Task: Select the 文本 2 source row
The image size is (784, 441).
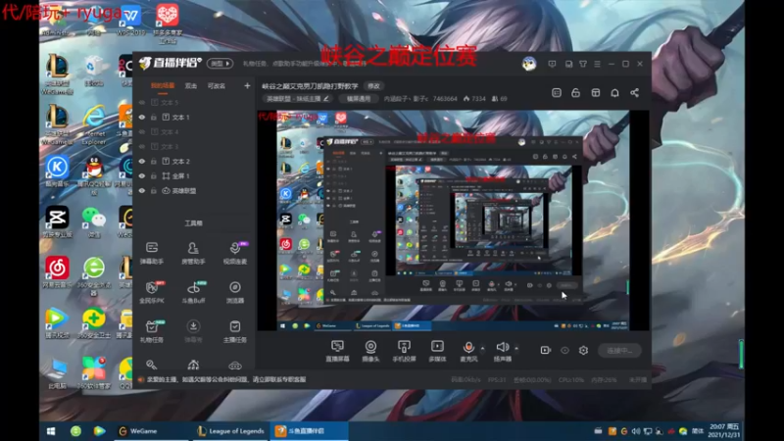Action: (193, 162)
